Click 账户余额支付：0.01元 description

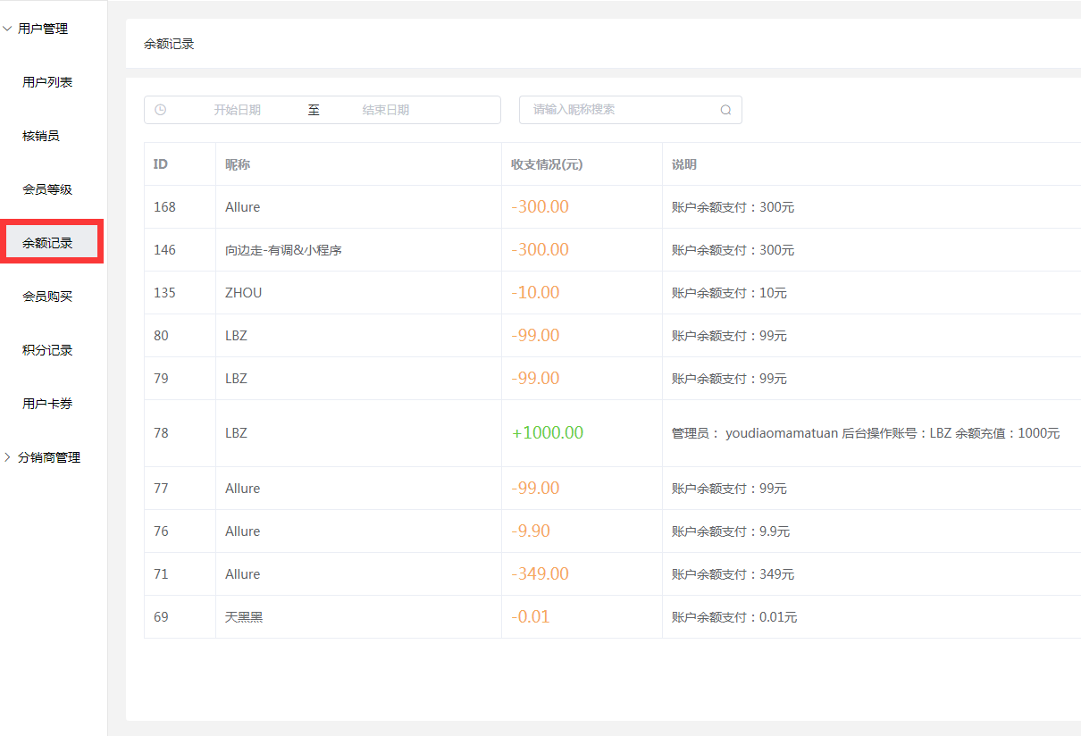point(734,617)
